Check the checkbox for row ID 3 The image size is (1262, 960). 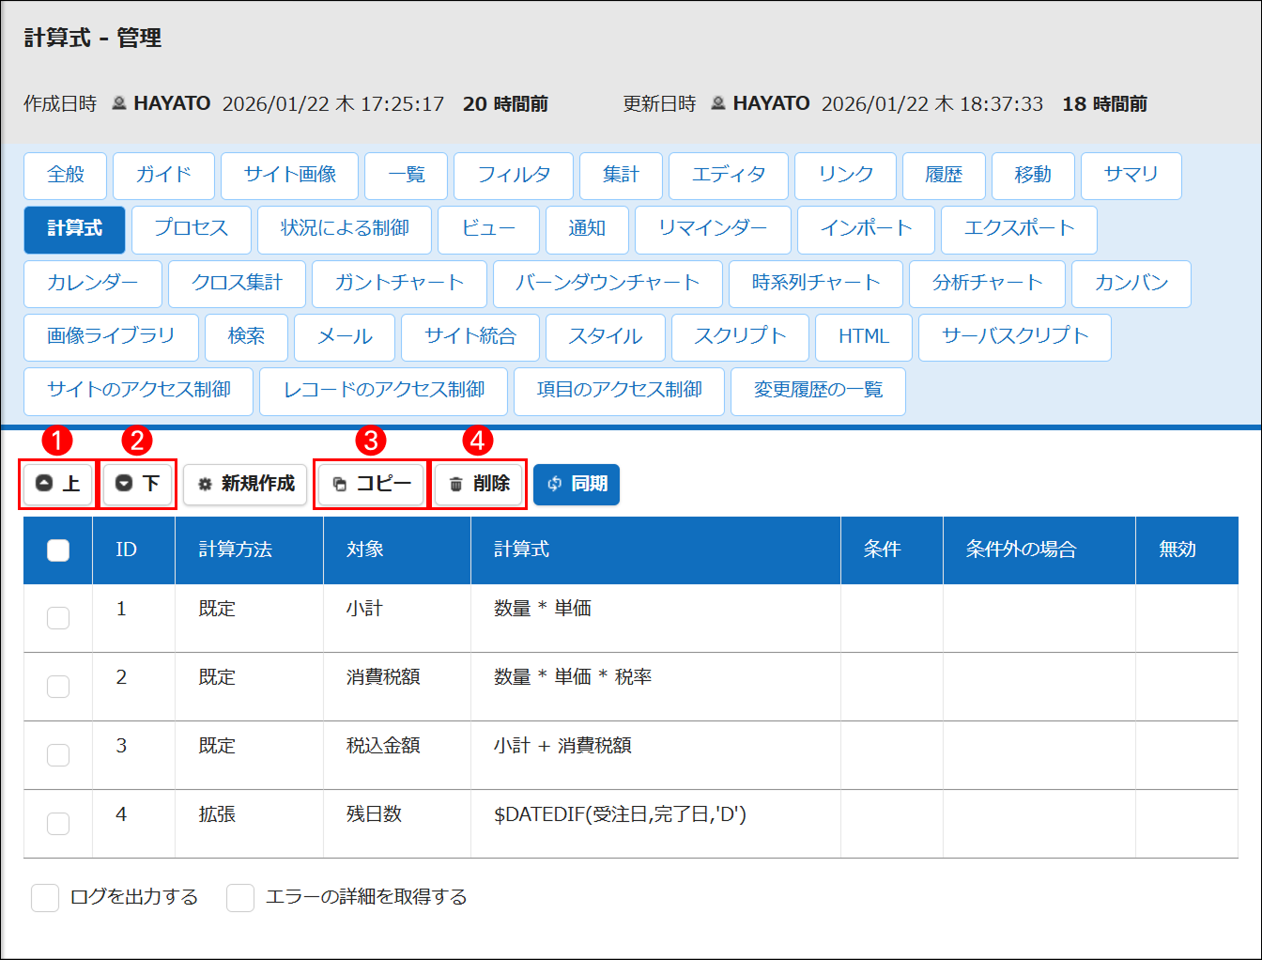click(58, 755)
